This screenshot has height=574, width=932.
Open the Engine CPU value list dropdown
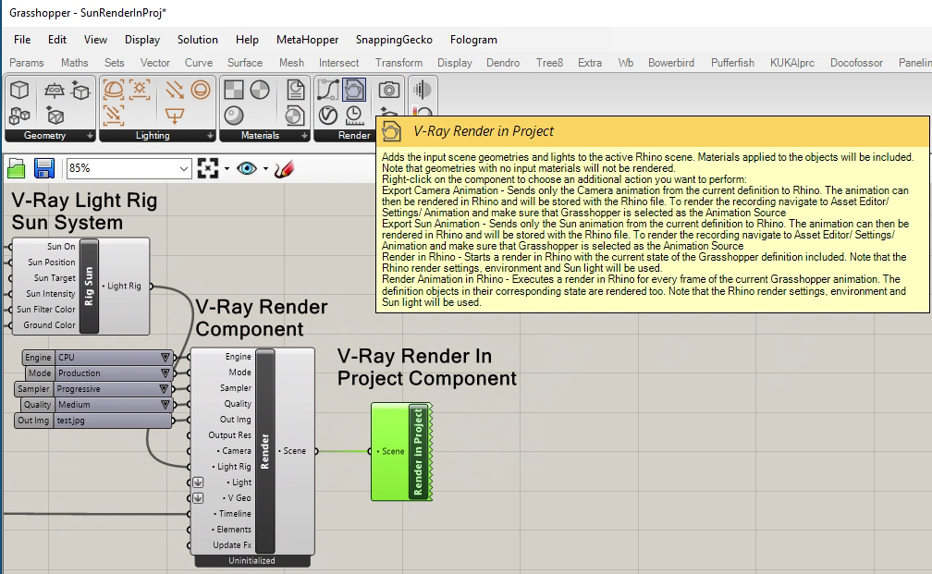[x=165, y=357]
